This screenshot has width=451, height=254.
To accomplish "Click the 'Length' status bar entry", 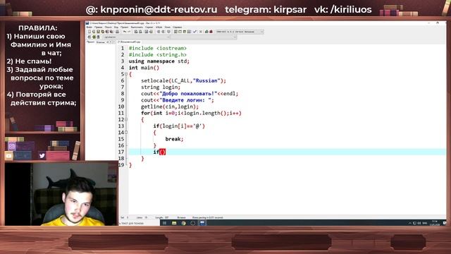I will 162,217.
